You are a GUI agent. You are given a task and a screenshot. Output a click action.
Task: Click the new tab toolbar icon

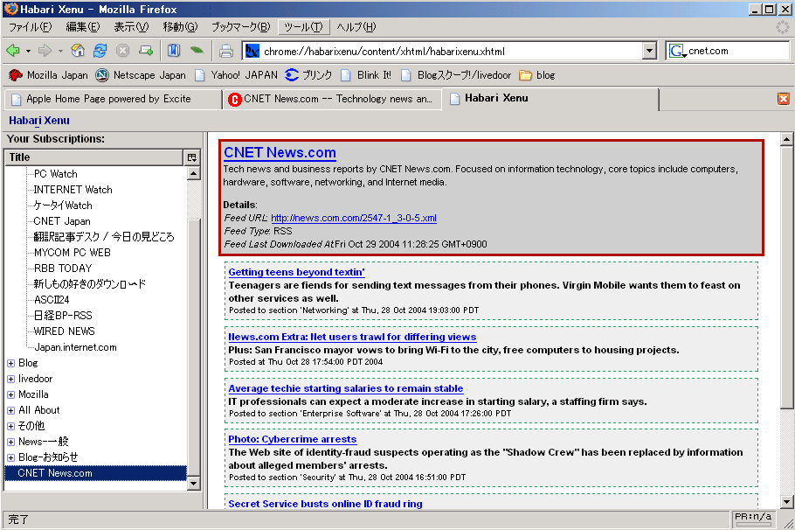click(146, 50)
